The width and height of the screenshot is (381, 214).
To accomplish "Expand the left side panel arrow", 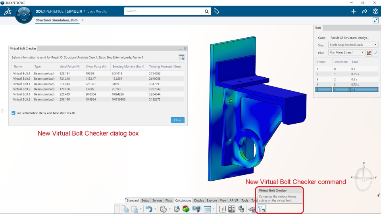I will pos(2,111).
